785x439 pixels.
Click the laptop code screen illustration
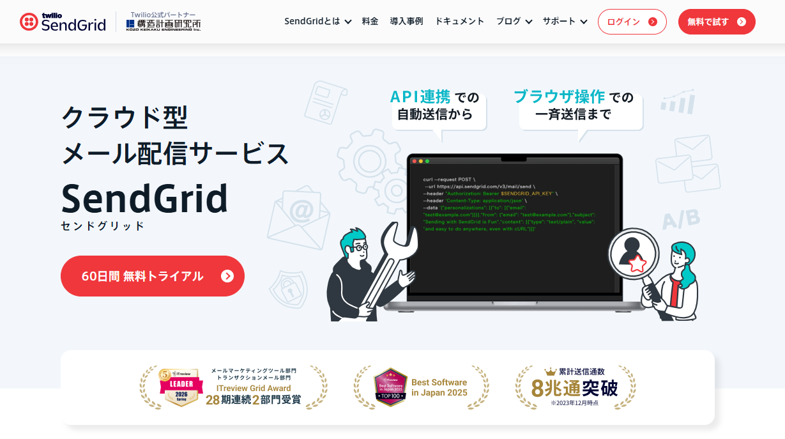[x=515, y=228]
